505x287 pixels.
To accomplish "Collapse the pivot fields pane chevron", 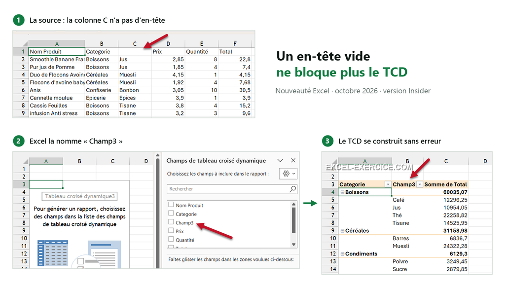I will click(280, 160).
